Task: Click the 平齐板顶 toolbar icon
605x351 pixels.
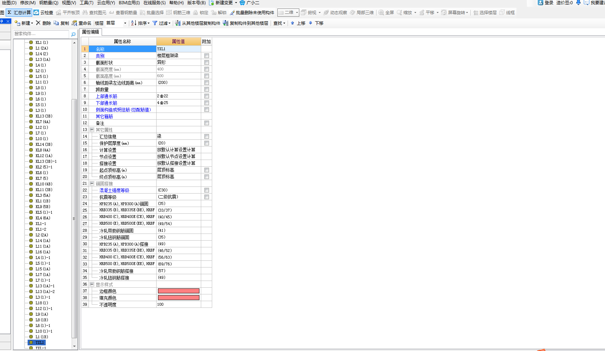Action: pyautogui.click(x=58, y=12)
